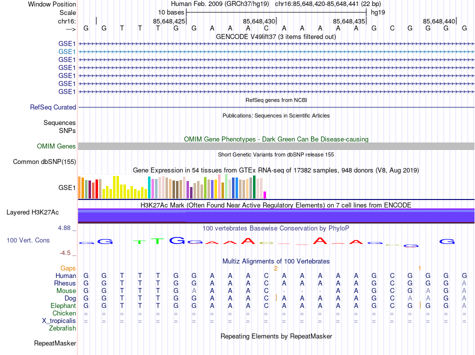Screen dimensions: 475x355
Task: Click the Elephant alignment row label
Action: coord(63,305)
